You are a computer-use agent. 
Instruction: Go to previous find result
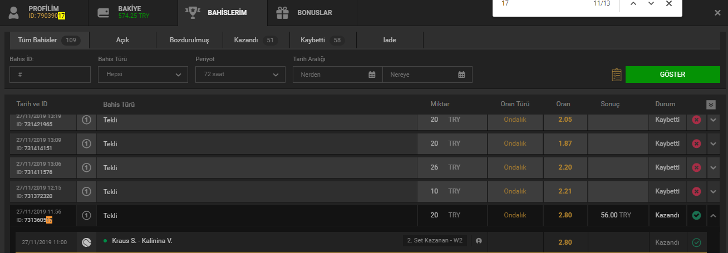(x=633, y=3)
